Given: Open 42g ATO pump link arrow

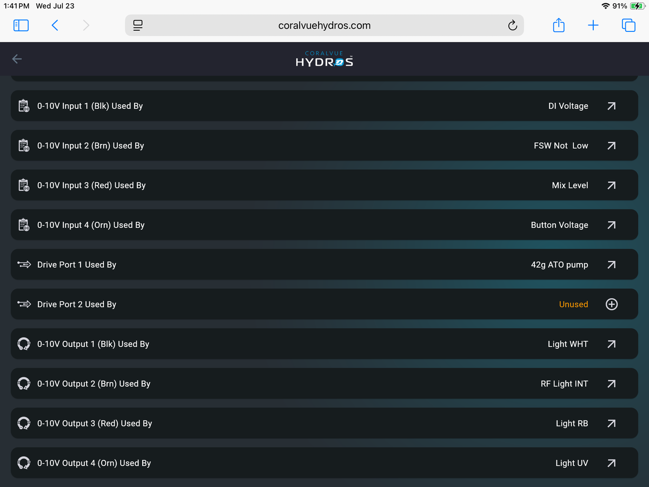Looking at the screenshot, I should pyautogui.click(x=611, y=265).
